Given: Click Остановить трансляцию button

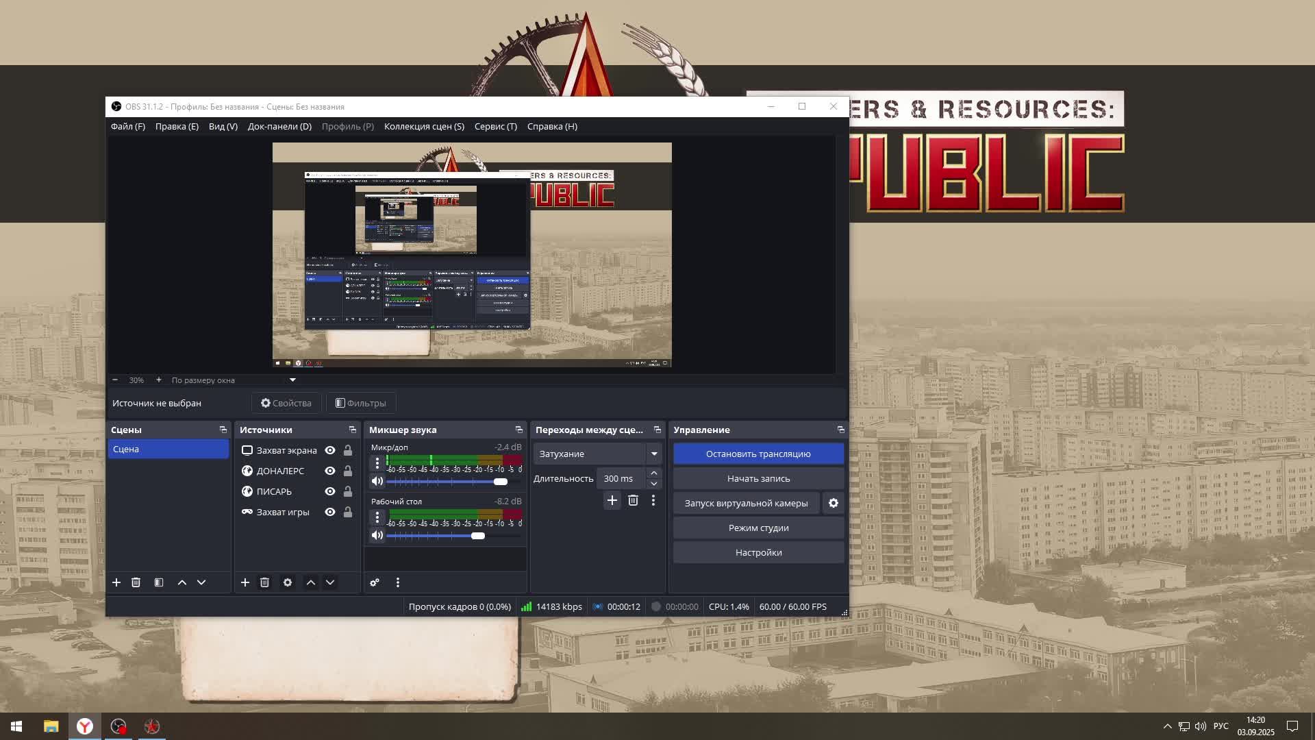Looking at the screenshot, I should 758,454.
